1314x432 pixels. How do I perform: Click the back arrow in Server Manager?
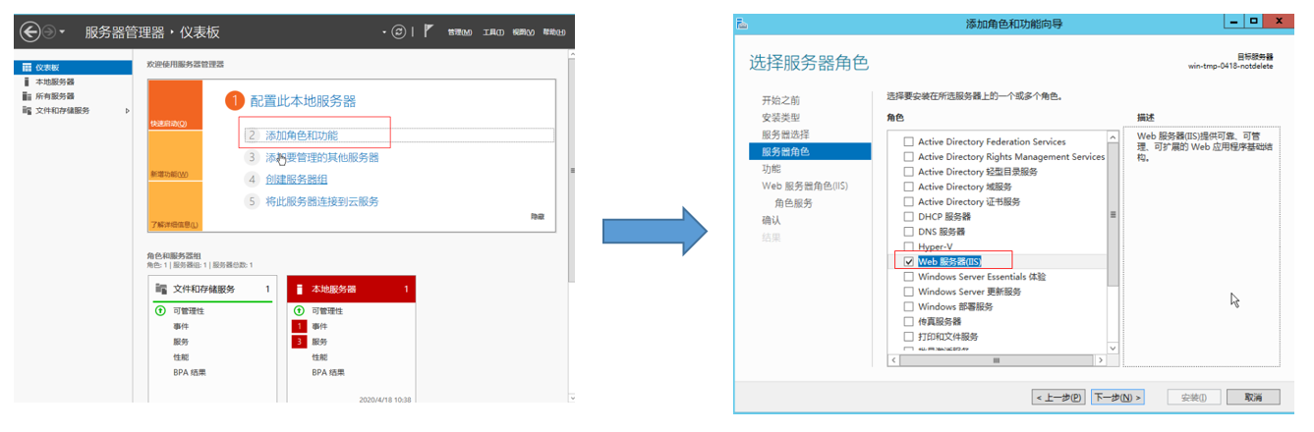[x=29, y=31]
